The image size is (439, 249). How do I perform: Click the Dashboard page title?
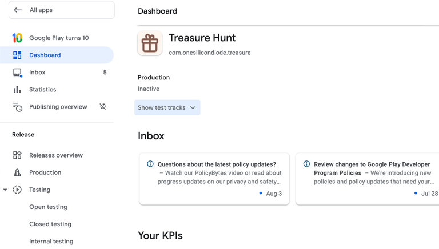click(x=158, y=11)
